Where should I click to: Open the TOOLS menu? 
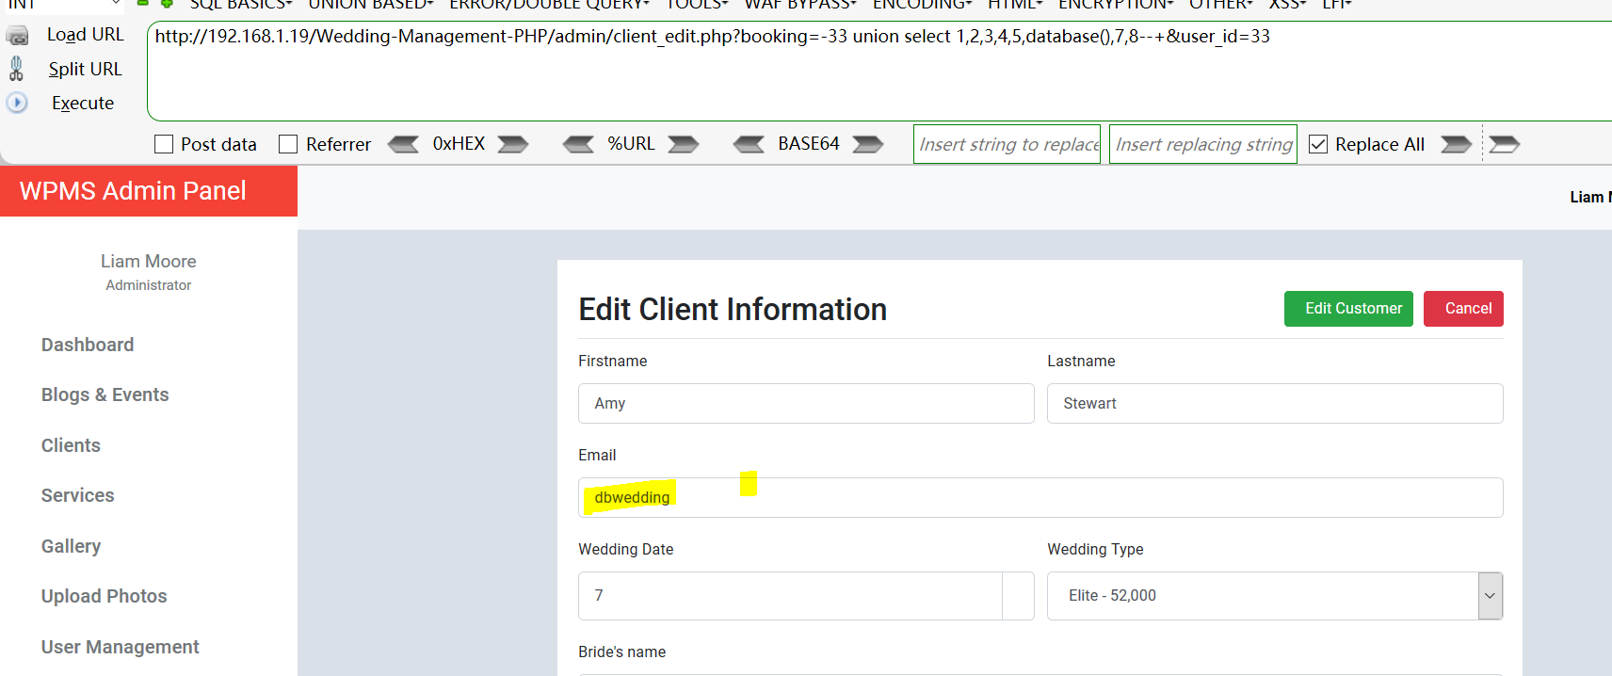click(697, 5)
